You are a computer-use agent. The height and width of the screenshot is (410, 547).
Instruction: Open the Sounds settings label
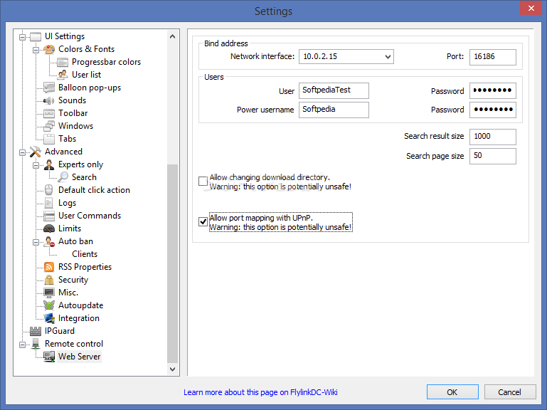pyautogui.click(x=72, y=100)
